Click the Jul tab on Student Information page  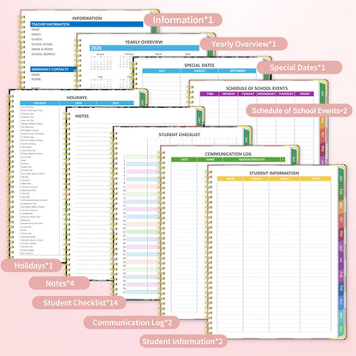pyautogui.click(x=341, y=260)
